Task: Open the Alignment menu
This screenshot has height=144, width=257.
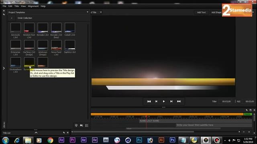Action: click(x=33, y=6)
